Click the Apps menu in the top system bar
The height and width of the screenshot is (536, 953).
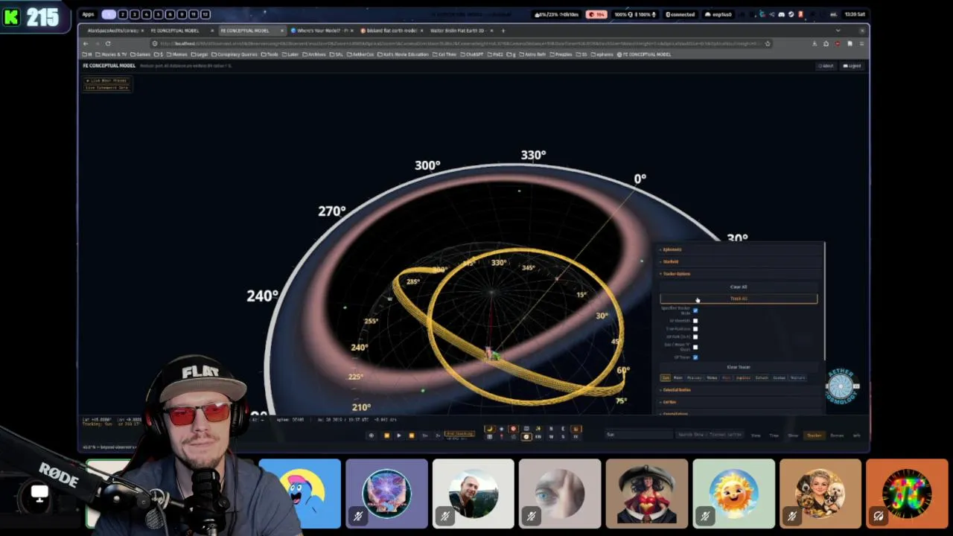[x=88, y=14]
